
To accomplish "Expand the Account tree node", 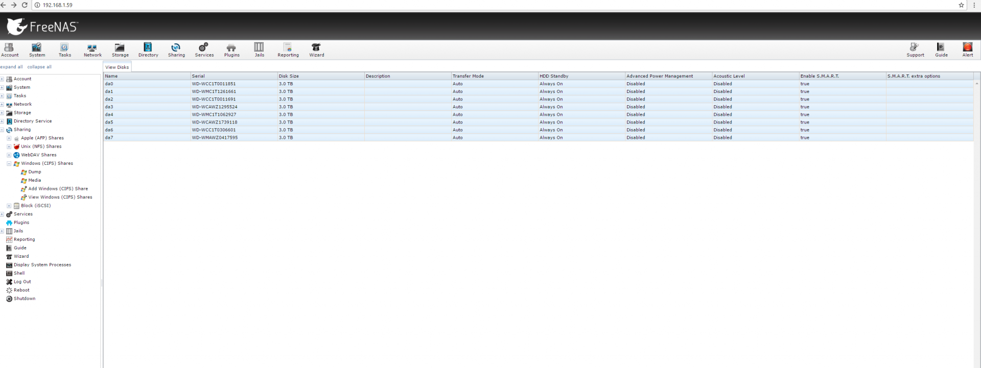I will pos(2,79).
